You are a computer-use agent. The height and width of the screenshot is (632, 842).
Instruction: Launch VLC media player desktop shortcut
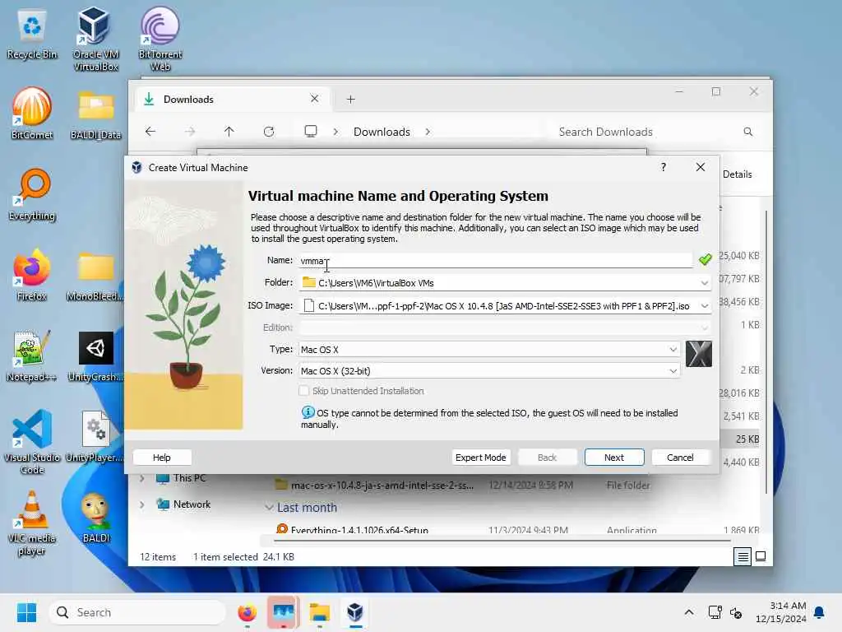(x=31, y=523)
